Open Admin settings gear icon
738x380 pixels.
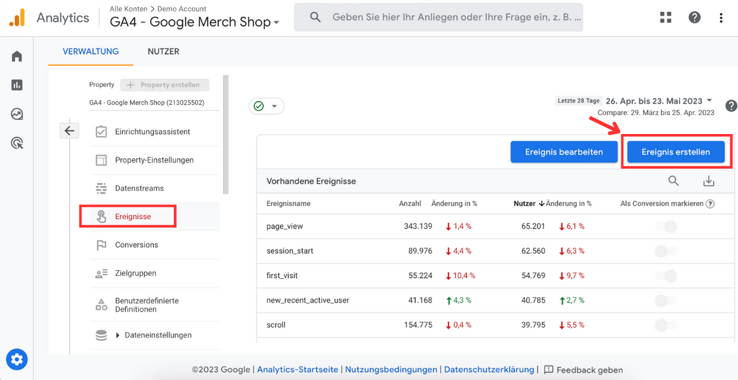pos(17,359)
